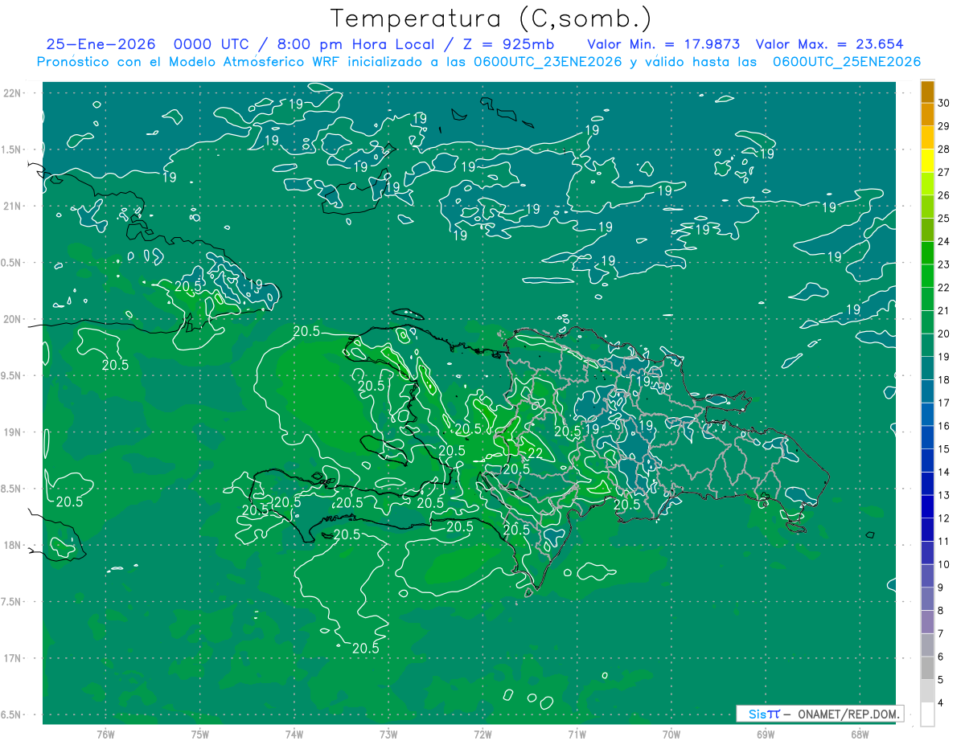Click '0000 UTC / 8:00 pm Hora Local' text
Screen dimensions: 965x745
point(302,44)
